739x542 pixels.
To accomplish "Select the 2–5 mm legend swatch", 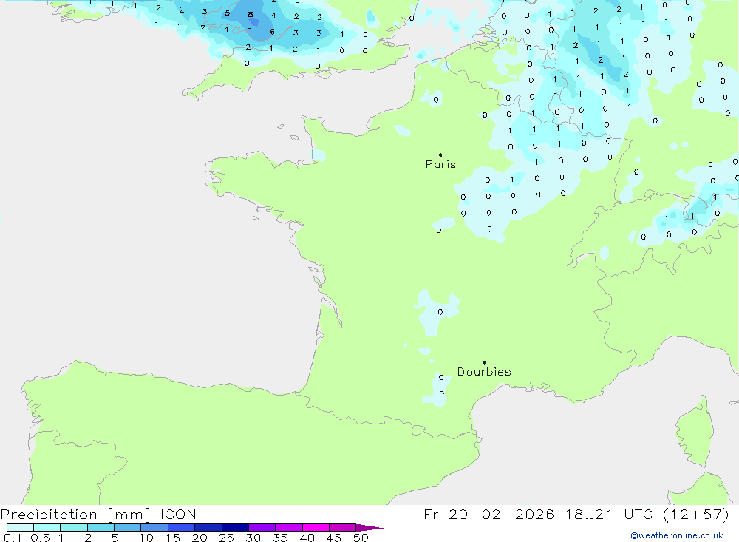I will (x=101, y=527).
